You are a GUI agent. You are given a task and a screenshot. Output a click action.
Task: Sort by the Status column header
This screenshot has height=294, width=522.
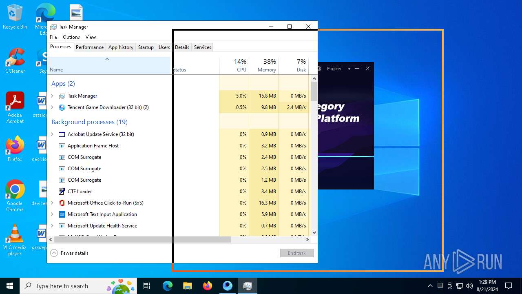coord(195,66)
